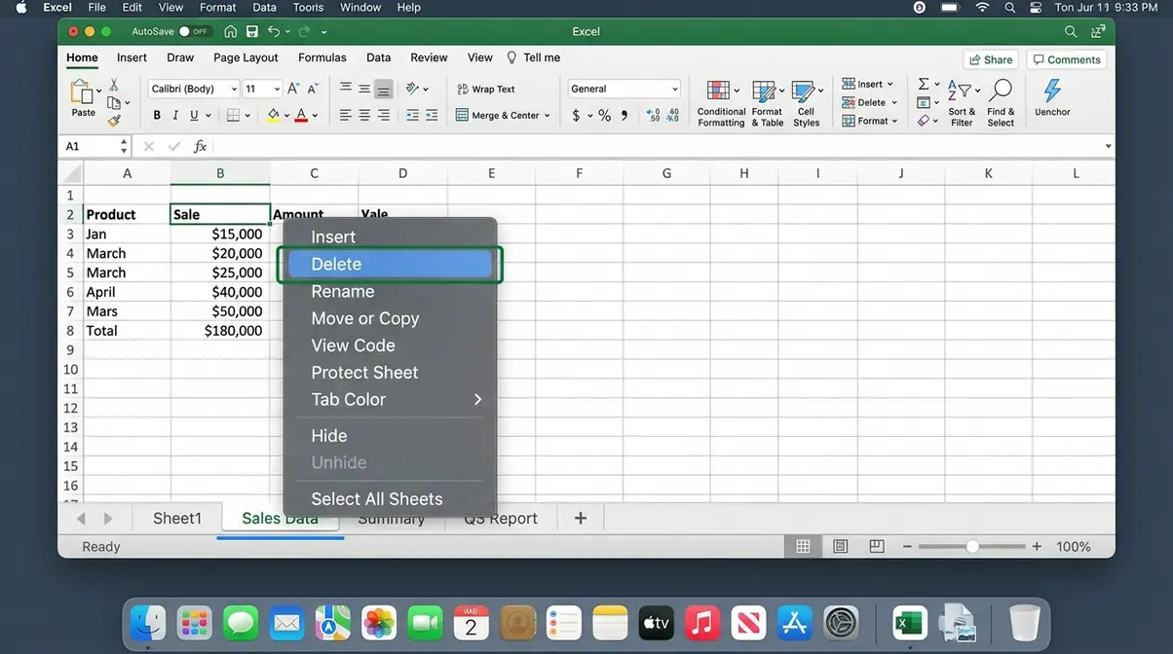Click the Uenchor lightning bolt icon
The height and width of the screenshot is (654, 1173).
pyautogui.click(x=1052, y=91)
